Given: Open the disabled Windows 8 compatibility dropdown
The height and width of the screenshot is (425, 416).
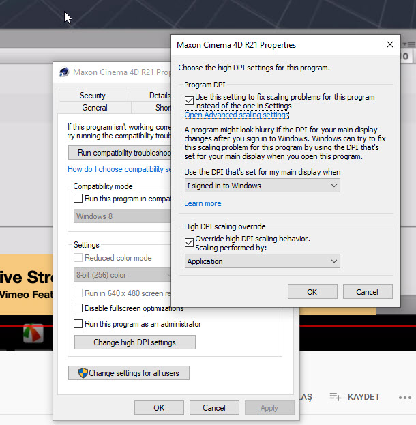Looking at the screenshot, I should tap(122, 216).
